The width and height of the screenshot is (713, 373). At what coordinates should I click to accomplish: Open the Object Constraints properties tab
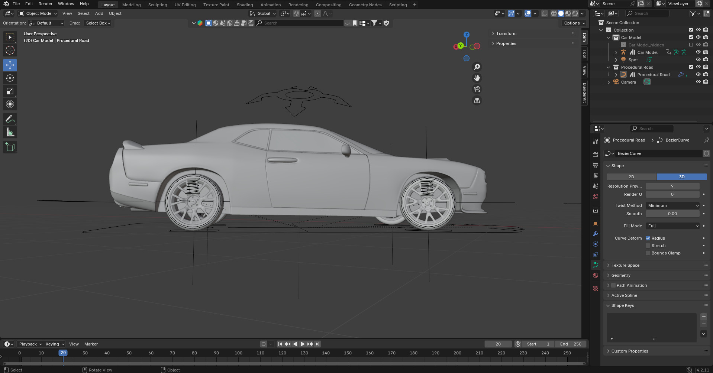point(596,254)
